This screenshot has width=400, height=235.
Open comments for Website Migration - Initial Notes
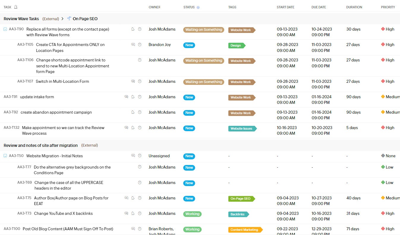coord(133,156)
